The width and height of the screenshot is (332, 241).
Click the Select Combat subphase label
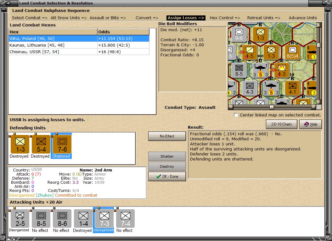point(30,18)
